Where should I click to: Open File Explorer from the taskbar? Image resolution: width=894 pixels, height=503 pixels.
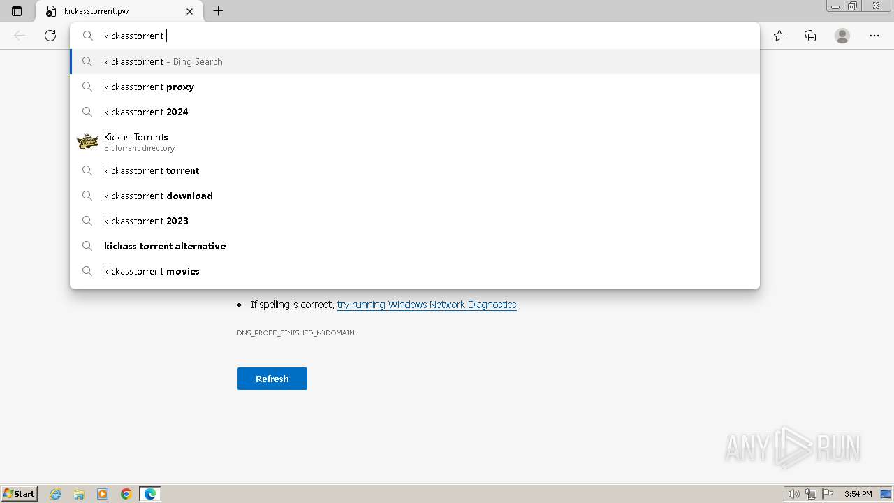coord(79,494)
